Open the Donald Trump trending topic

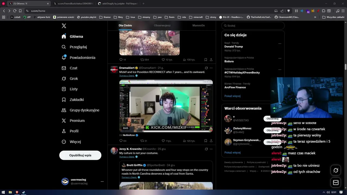click(x=233, y=47)
